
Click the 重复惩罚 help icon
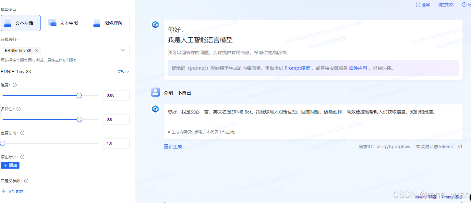22,133
